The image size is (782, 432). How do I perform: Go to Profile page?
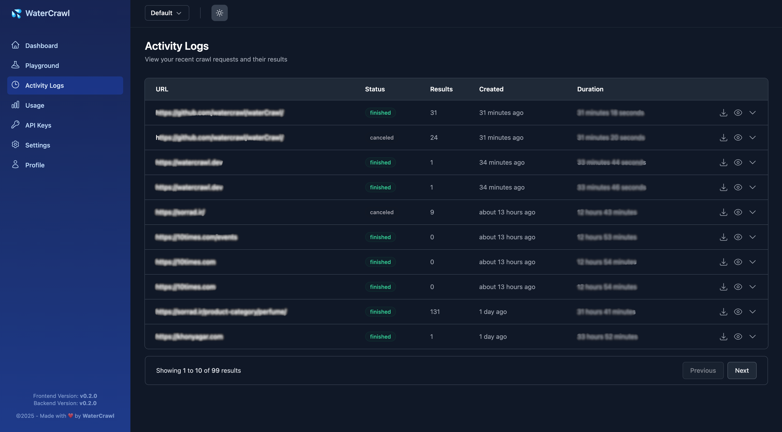tap(35, 165)
